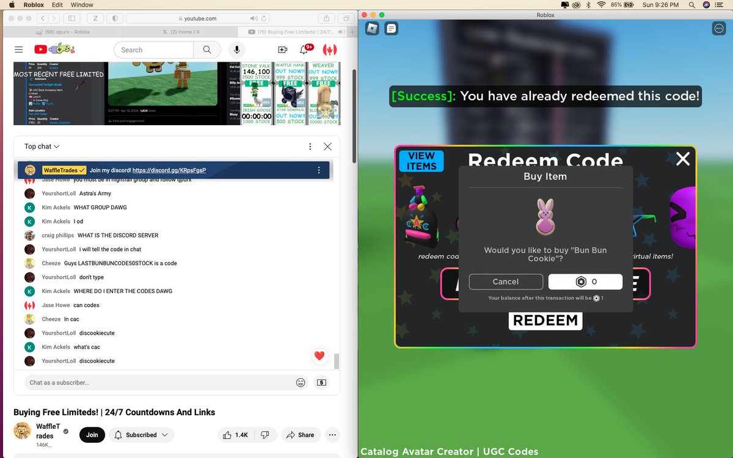733x458 pixels.
Task: Open Super Chat dollar icon
Action: pos(321,382)
